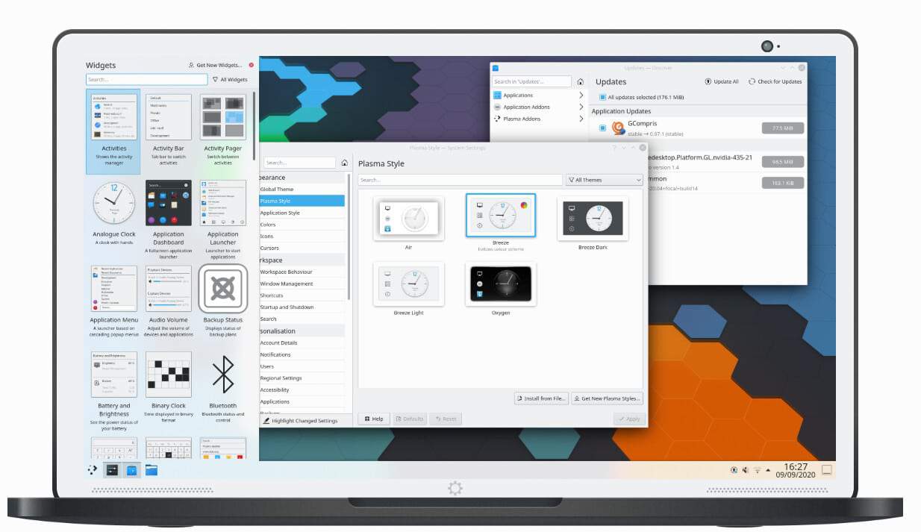Open Startup and Shutdown settings
The width and height of the screenshot is (921, 532).
coord(302,307)
